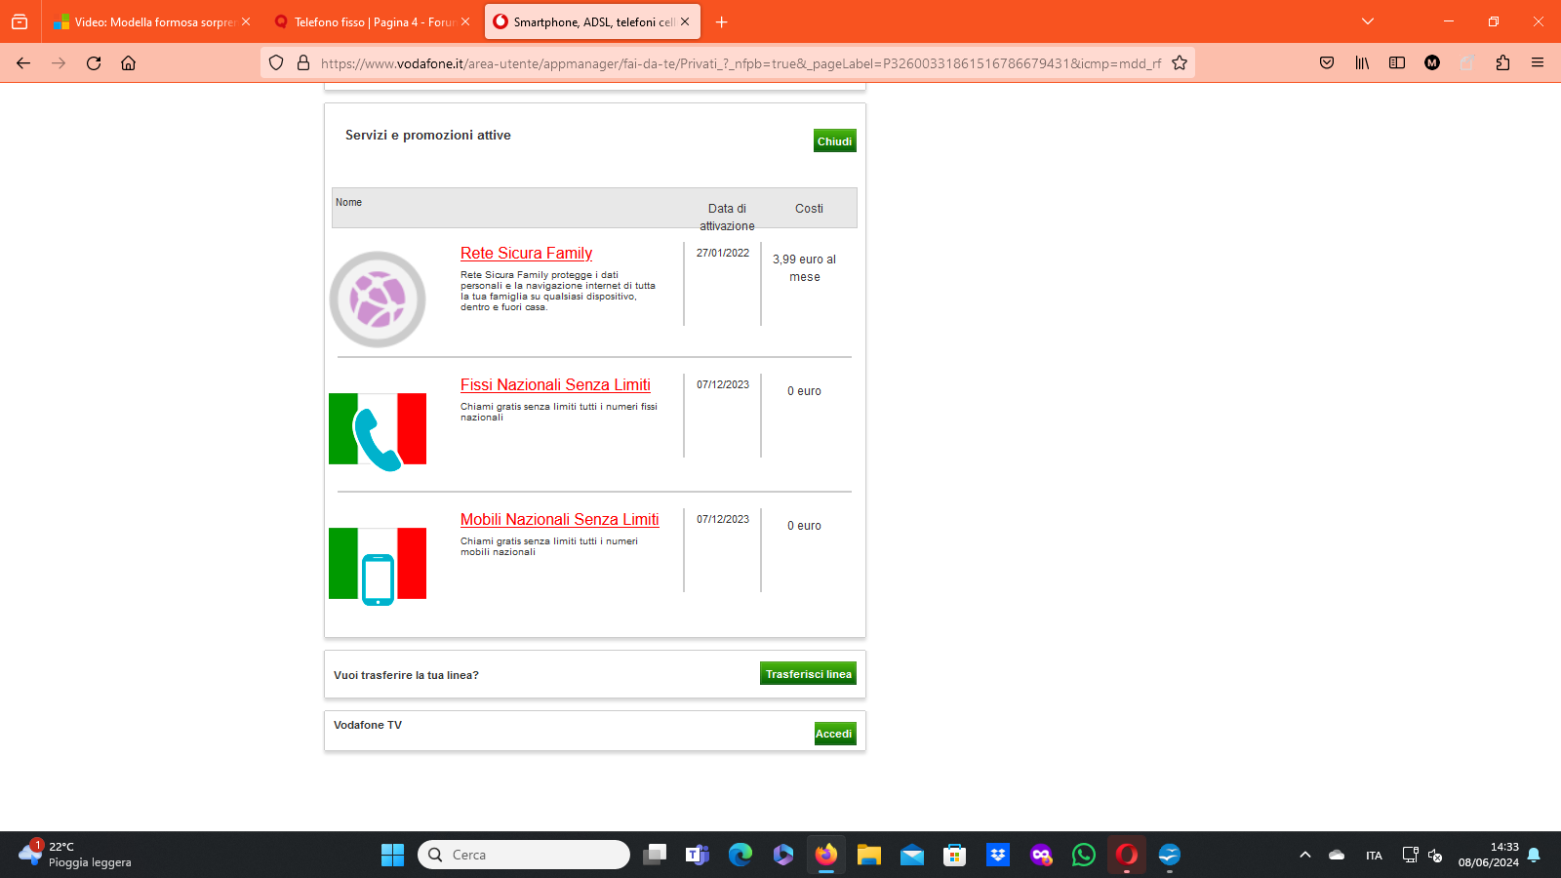Screen dimensions: 1561x878
Task: Click the Rete Sicura Family globe image
Action: pyautogui.click(x=378, y=299)
